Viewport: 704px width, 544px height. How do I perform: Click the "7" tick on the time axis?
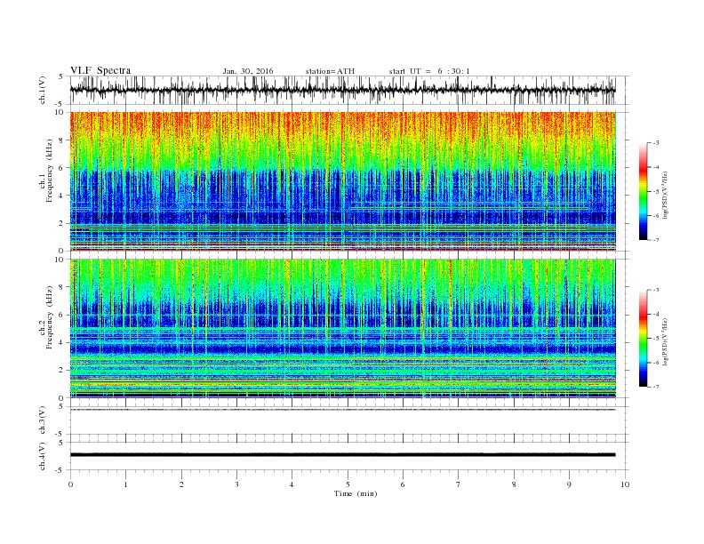coord(459,484)
